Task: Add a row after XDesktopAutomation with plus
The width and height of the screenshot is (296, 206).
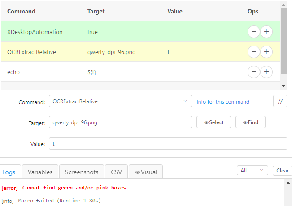Action: (266, 32)
